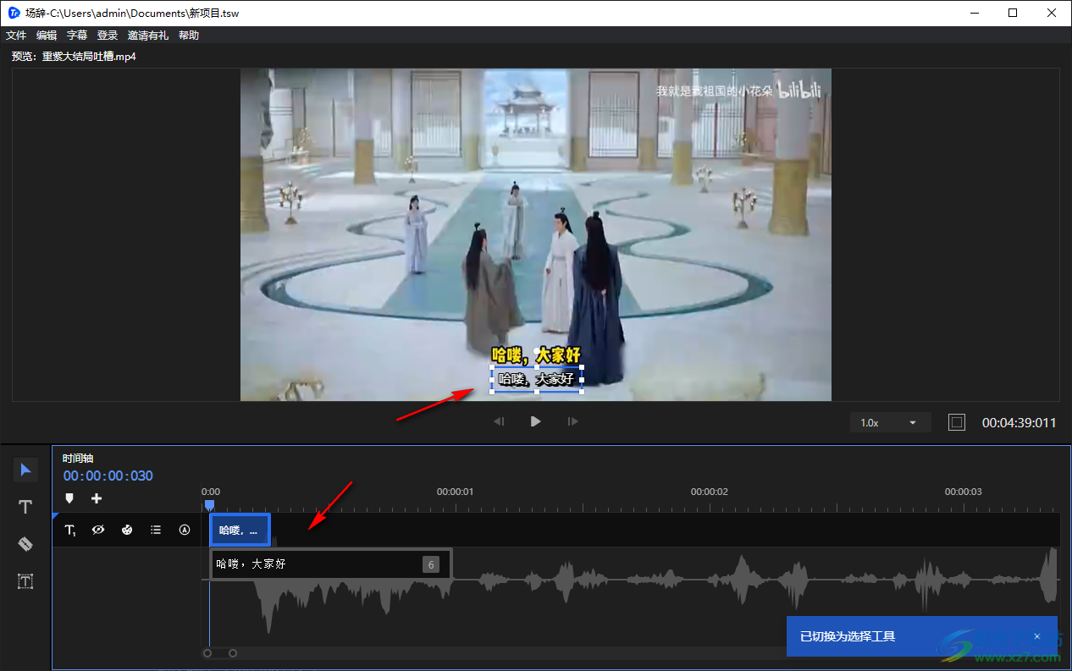Click the 已切换为选择工具 notification text

click(848, 636)
